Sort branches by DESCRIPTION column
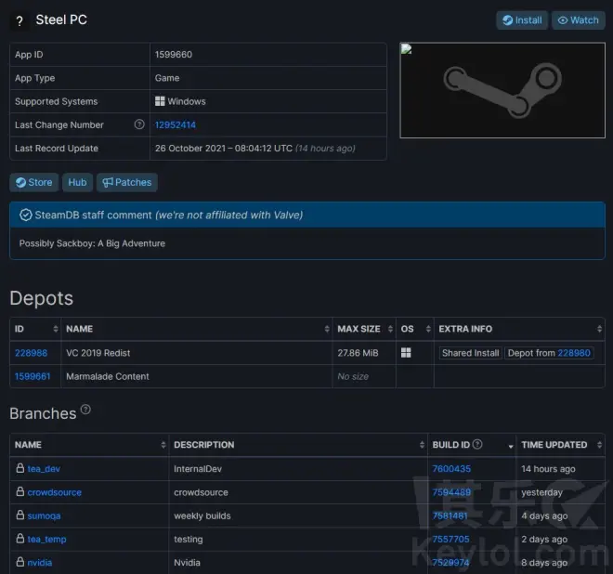Viewport: 613px width, 574px height. coord(298,445)
